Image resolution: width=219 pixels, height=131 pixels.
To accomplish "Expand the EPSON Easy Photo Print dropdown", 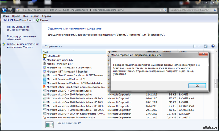I will pos(33,20).
